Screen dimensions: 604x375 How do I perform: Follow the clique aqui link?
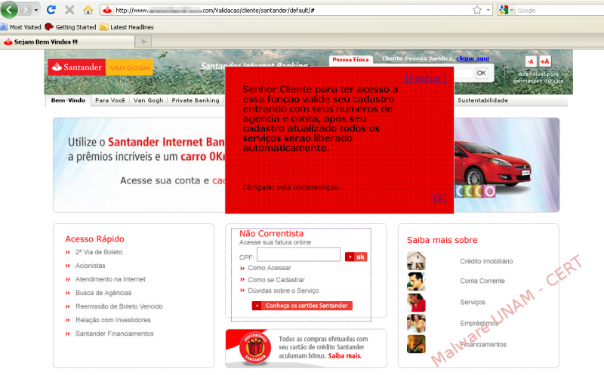click(473, 59)
